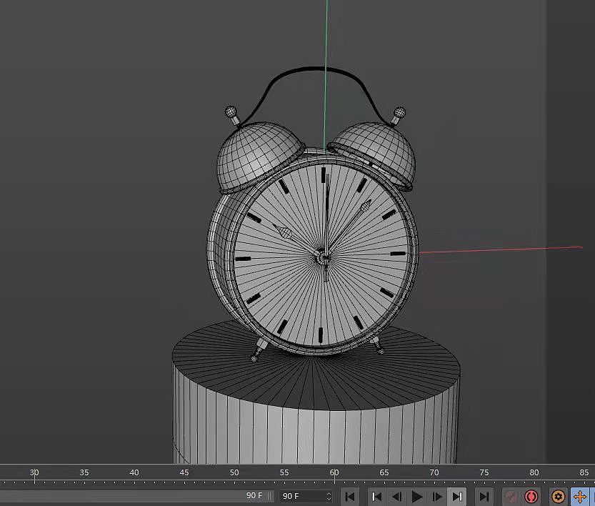Jump to the previous keyframe
Image resolution: width=595 pixels, height=506 pixels.
pos(376,497)
